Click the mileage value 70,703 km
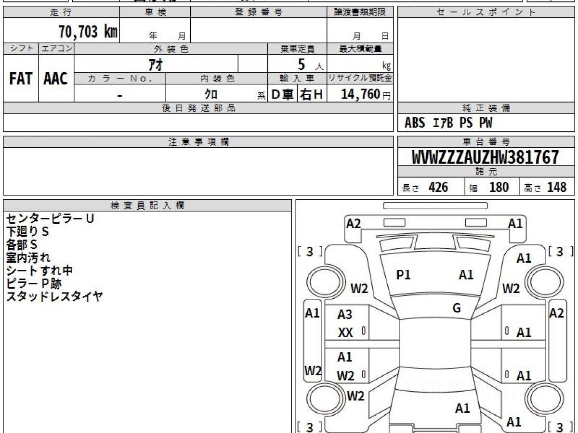The height and width of the screenshot is (433, 578). tap(88, 32)
